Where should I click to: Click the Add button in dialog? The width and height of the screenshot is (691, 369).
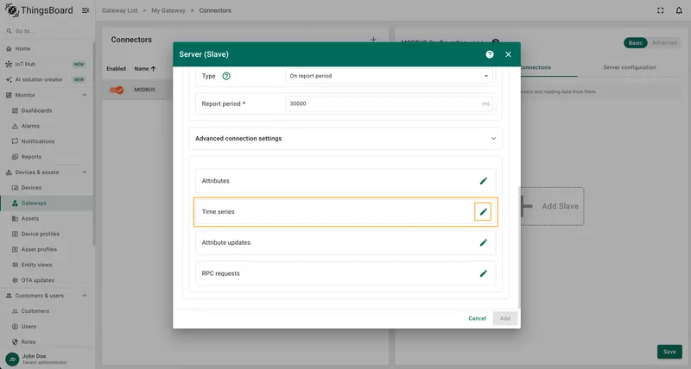(x=505, y=318)
